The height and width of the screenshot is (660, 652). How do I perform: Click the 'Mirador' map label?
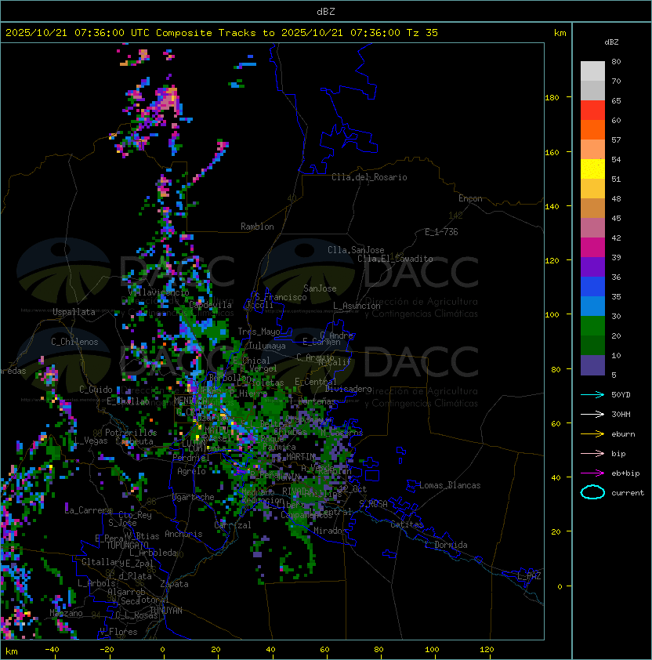pos(330,531)
